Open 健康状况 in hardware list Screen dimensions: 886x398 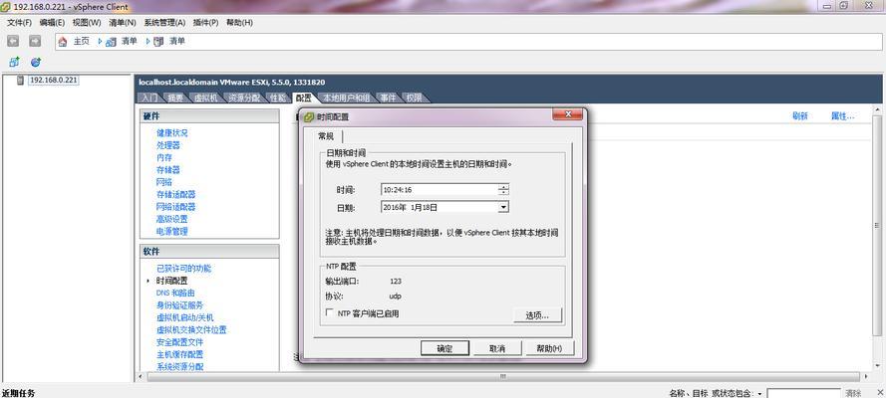tap(172, 133)
